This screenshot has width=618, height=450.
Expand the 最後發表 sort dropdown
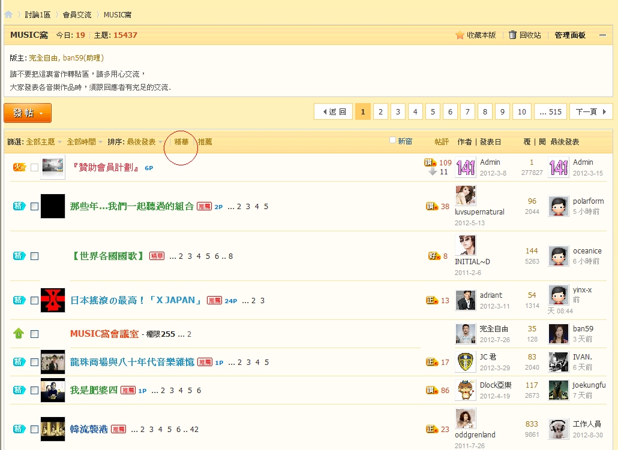click(144, 142)
